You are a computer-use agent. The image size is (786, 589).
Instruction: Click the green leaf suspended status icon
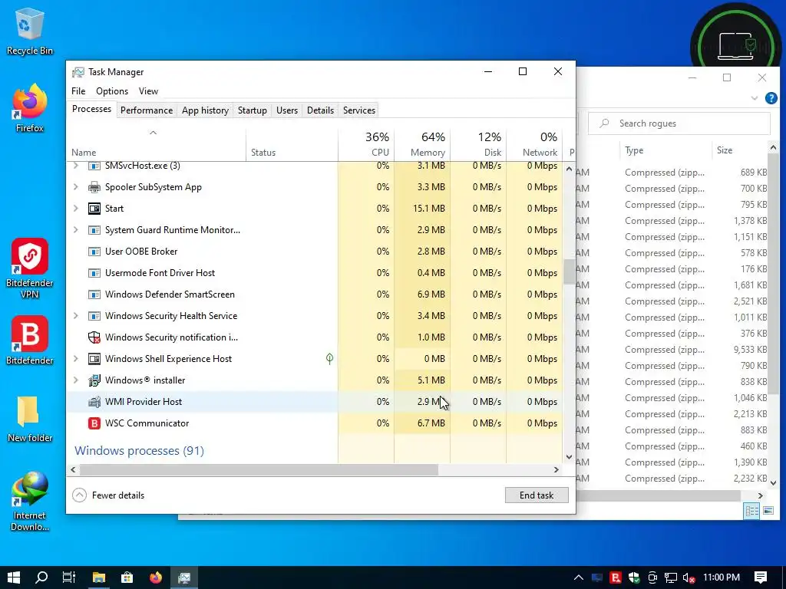click(329, 359)
